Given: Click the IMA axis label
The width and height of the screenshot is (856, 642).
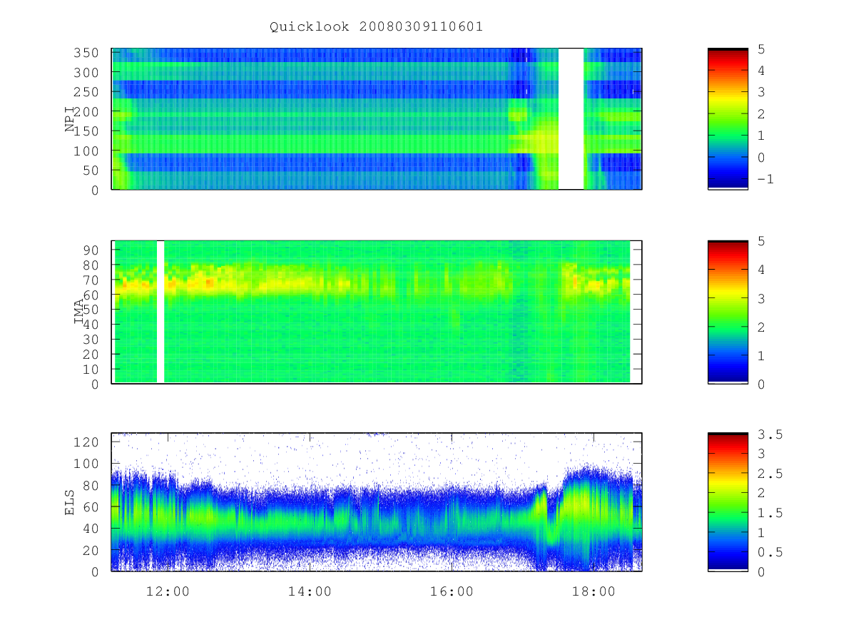Looking at the screenshot, I should pos(79,312).
